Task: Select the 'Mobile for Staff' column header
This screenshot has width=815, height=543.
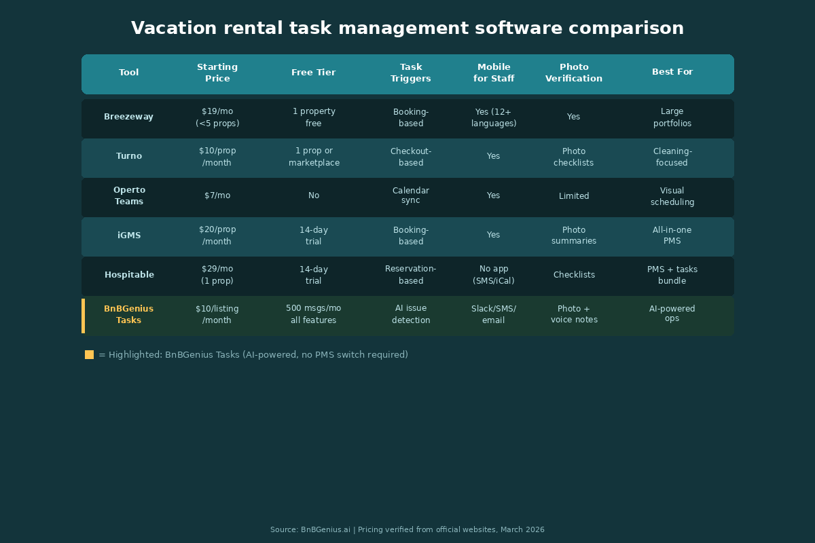Action: tap(494, 73)
